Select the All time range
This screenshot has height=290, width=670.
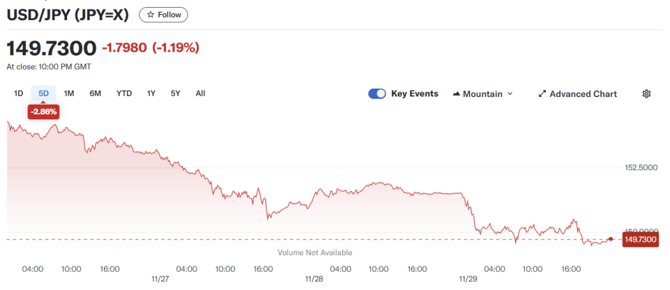200,93
